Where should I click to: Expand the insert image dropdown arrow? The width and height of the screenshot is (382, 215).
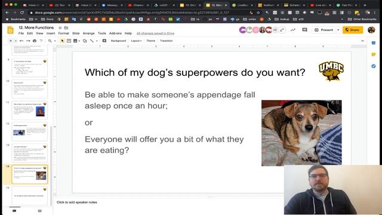tap(79, 41)
